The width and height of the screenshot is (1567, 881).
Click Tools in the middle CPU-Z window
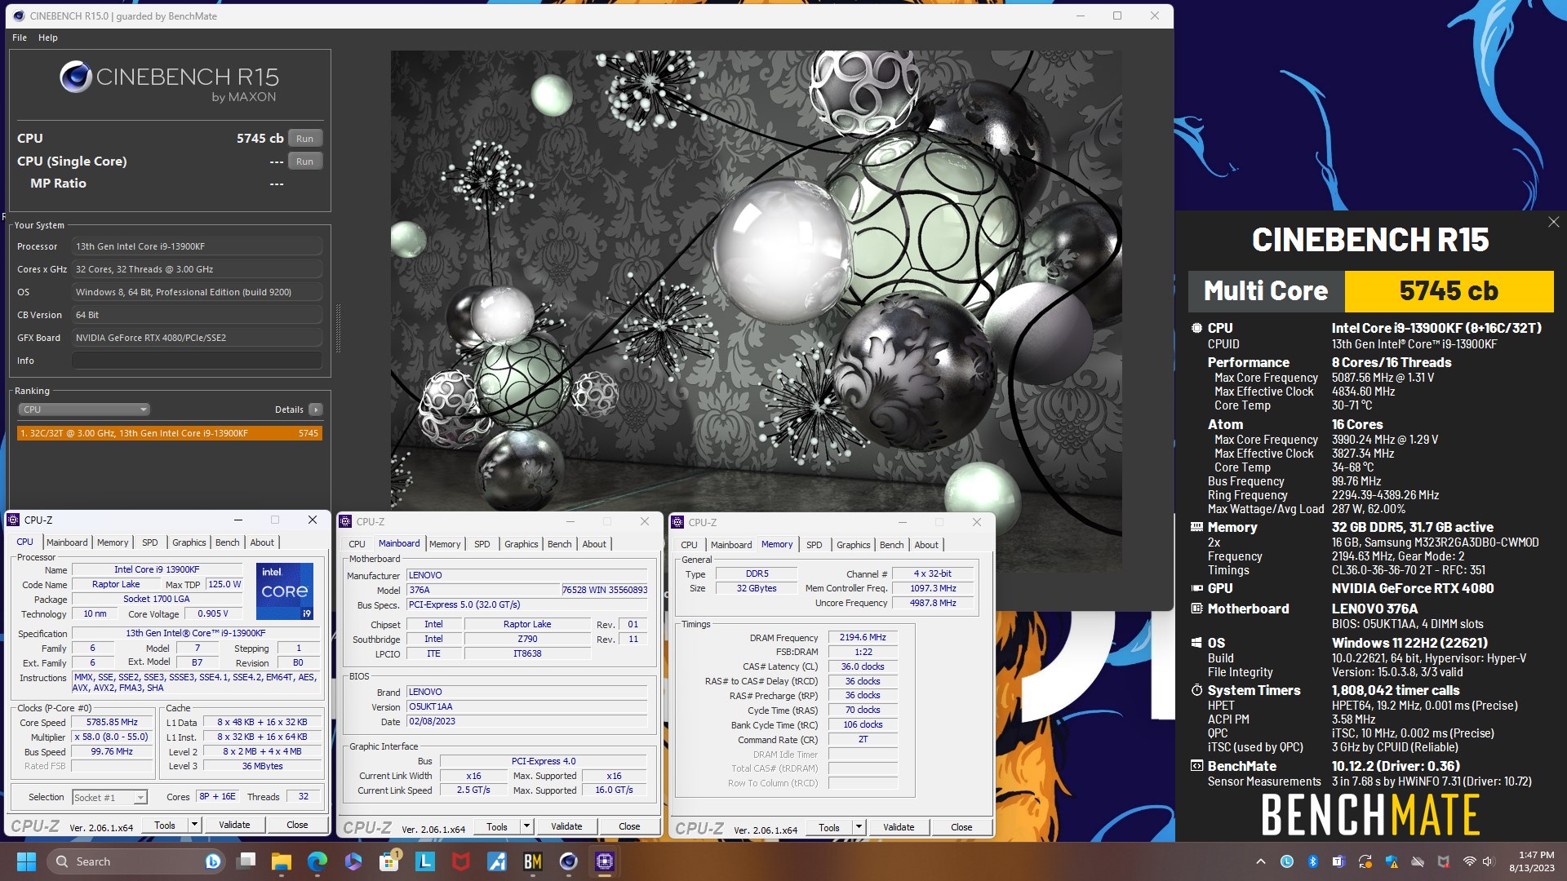(x=497, y=826)
